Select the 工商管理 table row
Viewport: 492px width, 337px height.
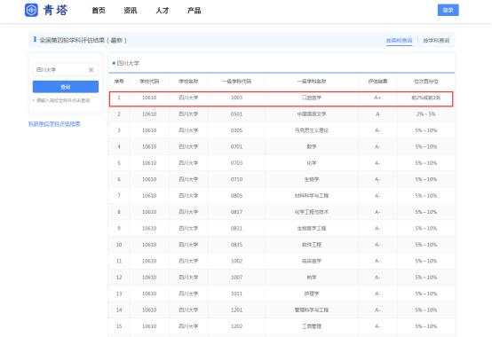[x=282, y=326]
